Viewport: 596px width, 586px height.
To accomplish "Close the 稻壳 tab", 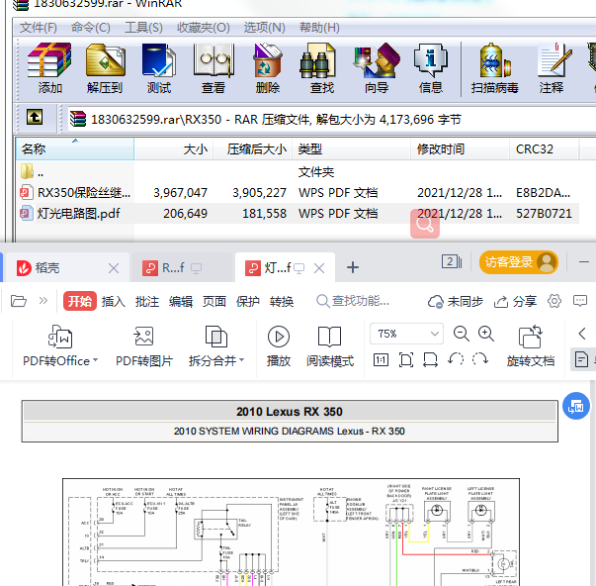I will 114,268.
